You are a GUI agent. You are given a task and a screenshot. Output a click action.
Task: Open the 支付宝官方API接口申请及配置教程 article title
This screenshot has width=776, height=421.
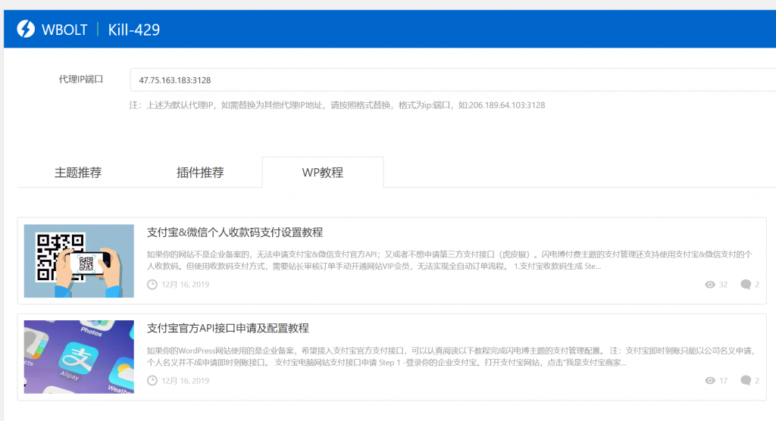pos(227,329)
